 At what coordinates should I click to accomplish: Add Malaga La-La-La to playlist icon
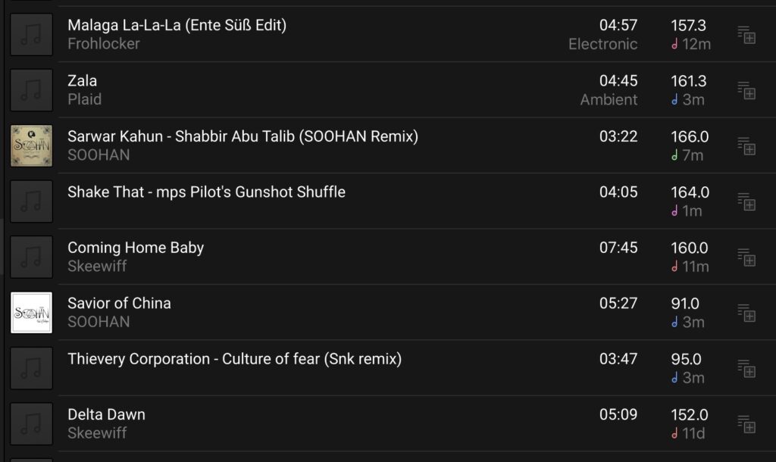(x=746, y=35)
